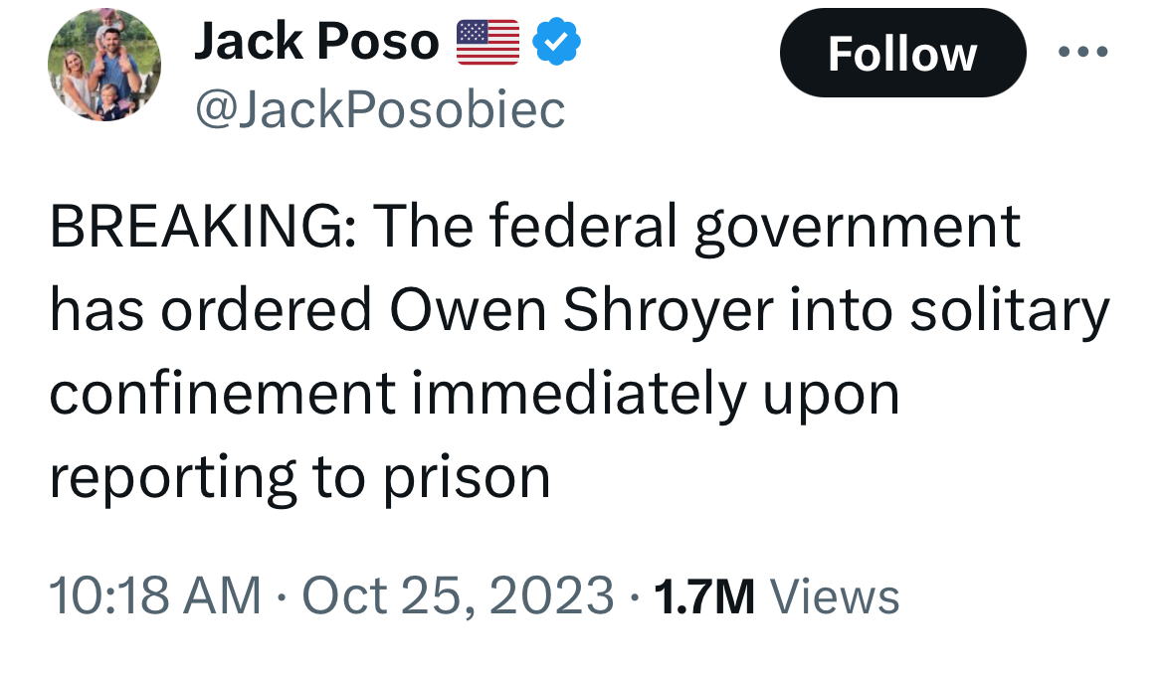The image size is (1164, 676).
Task: Click the US flag emoji beside name
Action: click(x=487, y=43)
